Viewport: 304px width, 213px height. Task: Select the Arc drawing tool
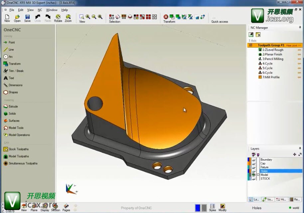coord(11,57)
